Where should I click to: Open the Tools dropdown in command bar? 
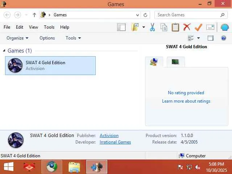[73, 38]
